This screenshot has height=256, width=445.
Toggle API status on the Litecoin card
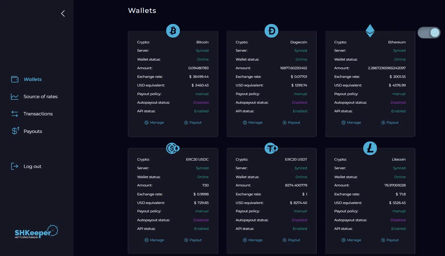[x=398, y=229]
